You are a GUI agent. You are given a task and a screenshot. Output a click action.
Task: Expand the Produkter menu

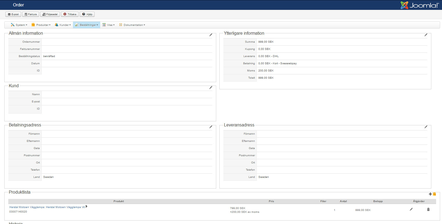[x=41, y=25]
